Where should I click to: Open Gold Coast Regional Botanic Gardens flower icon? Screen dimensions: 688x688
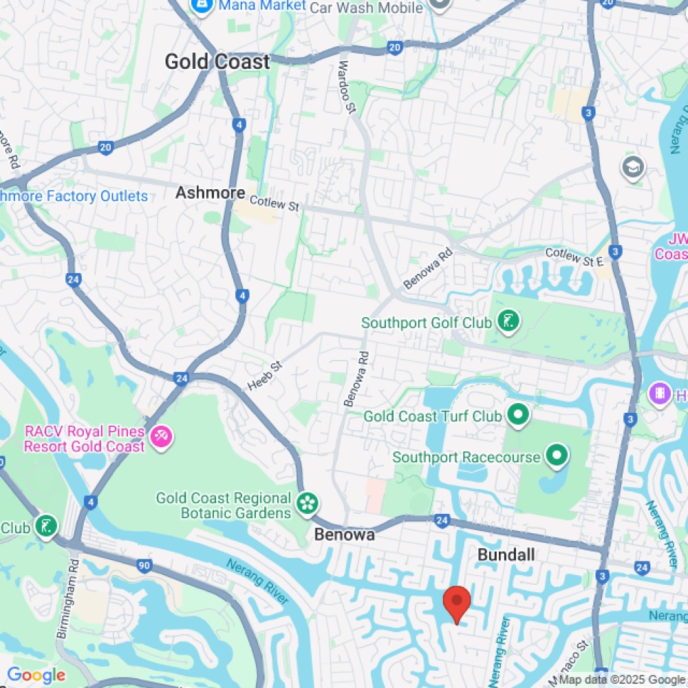point(307,504)
